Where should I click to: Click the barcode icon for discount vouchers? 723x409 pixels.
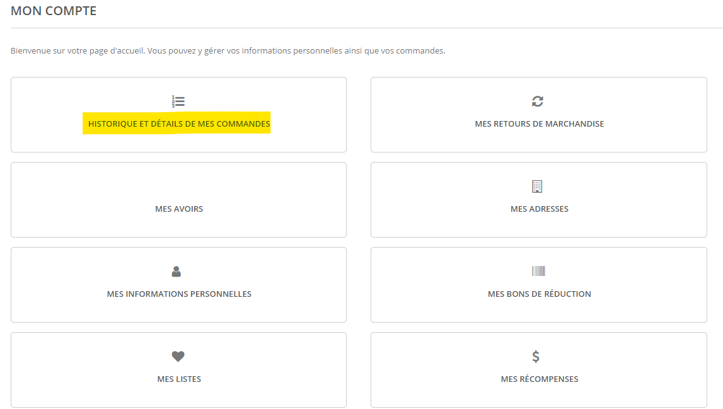(x=538, y=271)
